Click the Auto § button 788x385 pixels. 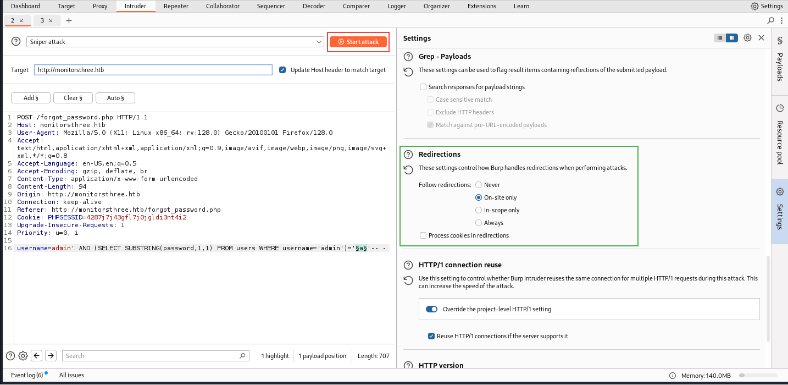tap(115, 98)
